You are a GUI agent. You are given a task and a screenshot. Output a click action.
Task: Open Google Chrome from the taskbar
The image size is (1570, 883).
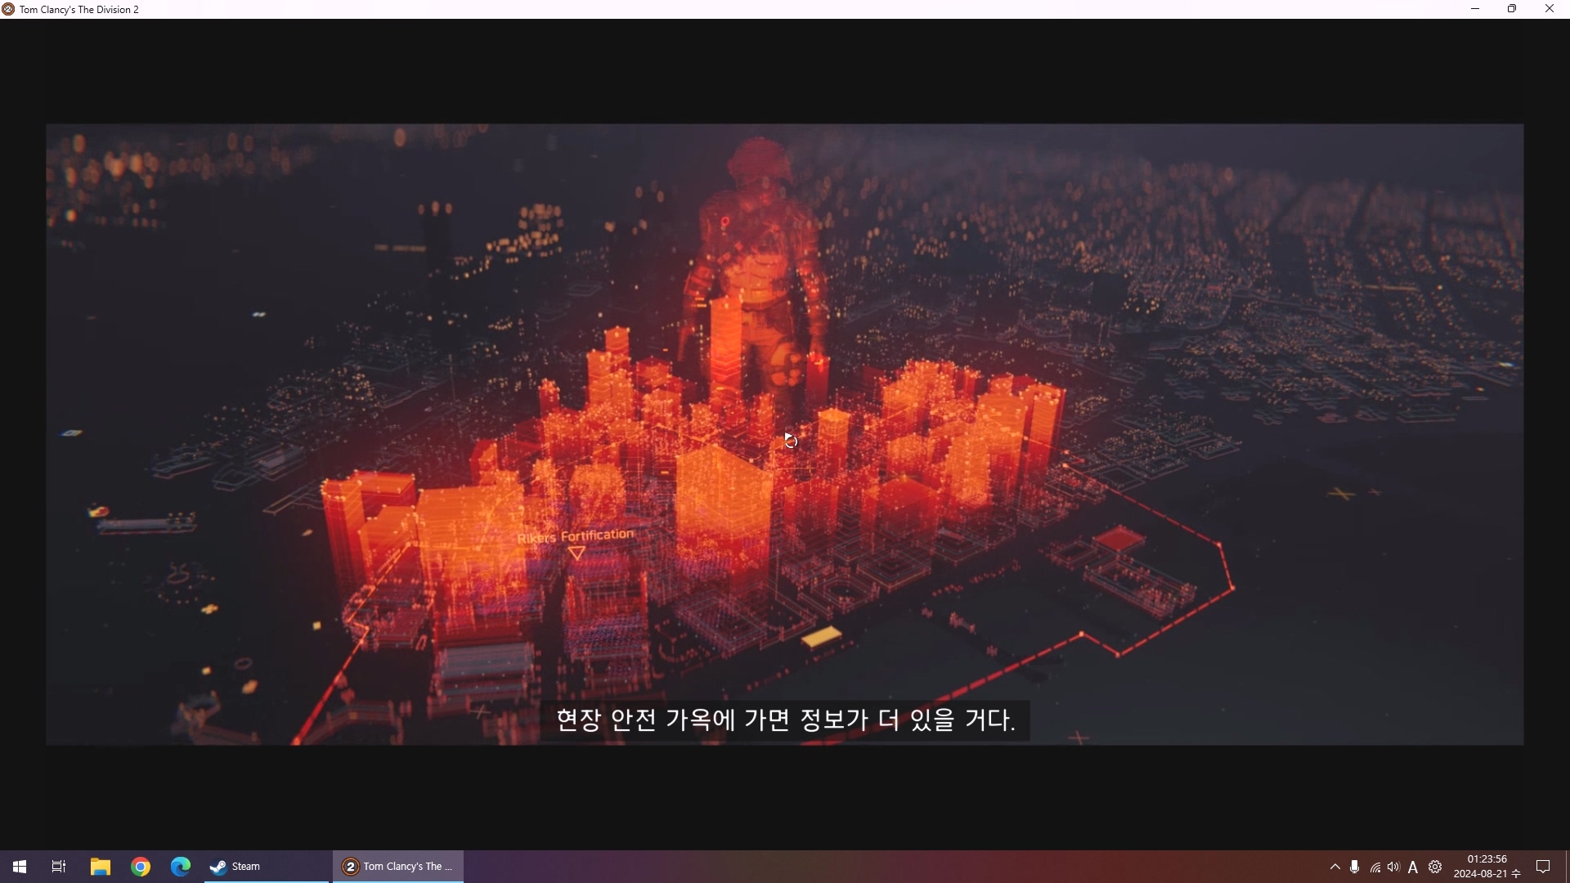pos(141,867)
